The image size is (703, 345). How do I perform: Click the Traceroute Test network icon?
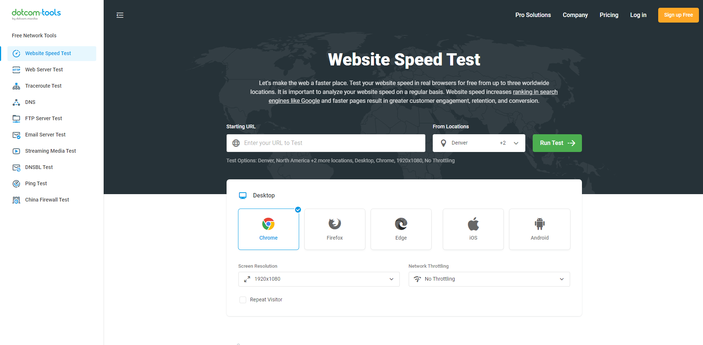pyautogui.click(x=16, y=86)
